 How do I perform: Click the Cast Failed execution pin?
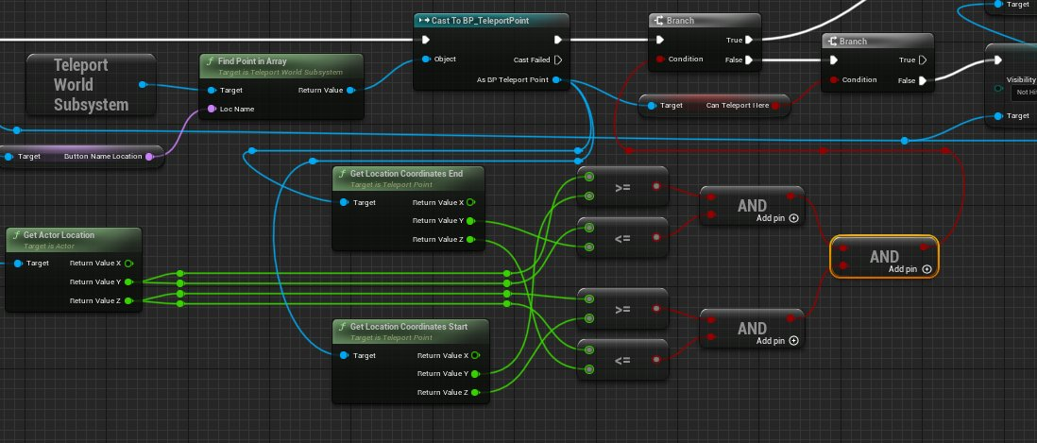click(x=558, y=60)
